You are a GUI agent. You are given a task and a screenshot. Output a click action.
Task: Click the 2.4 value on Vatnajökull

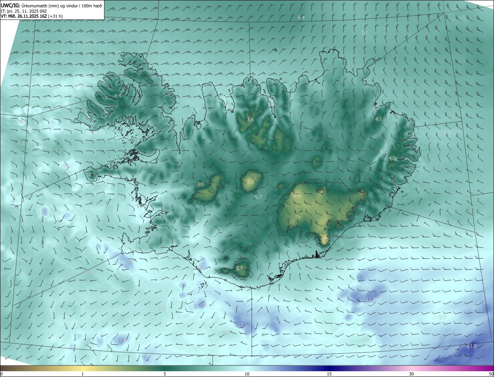tap(297, 195)
